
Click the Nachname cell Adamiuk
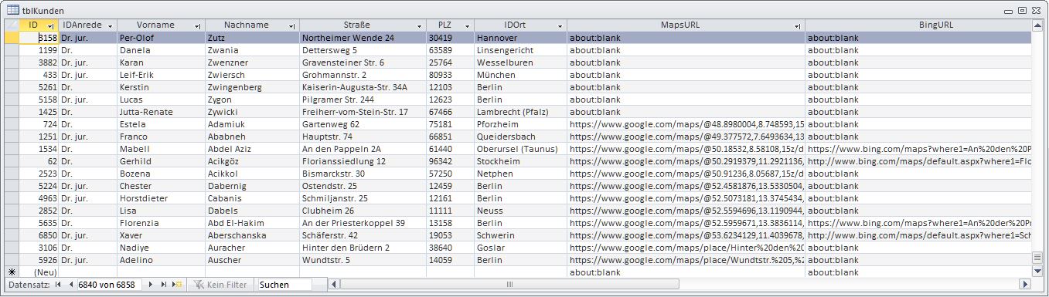coord(252,124)
